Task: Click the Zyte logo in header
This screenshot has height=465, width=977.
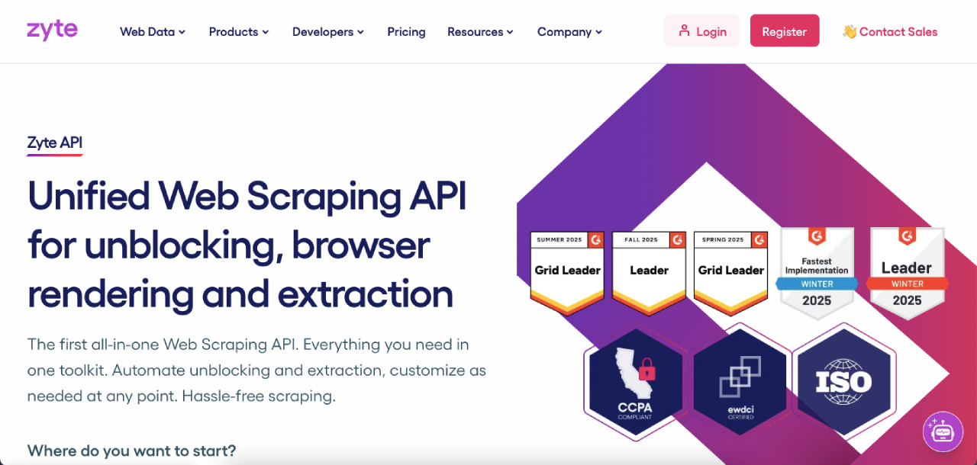Action: tap(52, 30)
